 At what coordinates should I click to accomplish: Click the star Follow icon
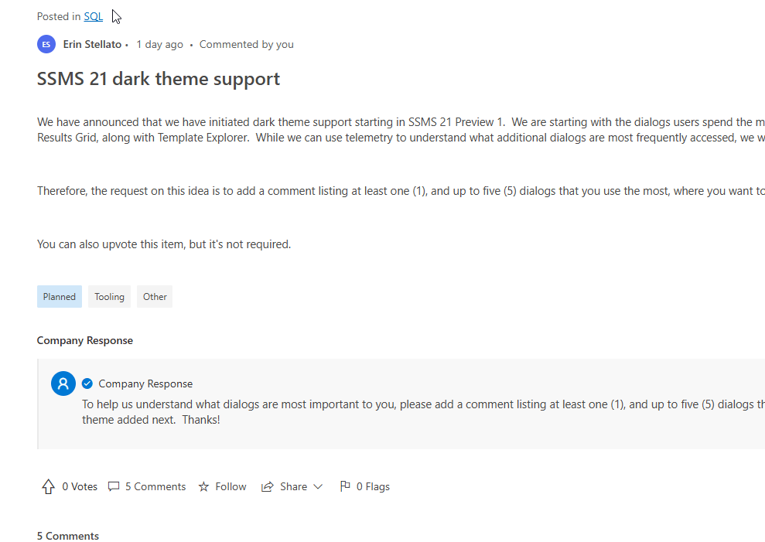pos(203,486)
